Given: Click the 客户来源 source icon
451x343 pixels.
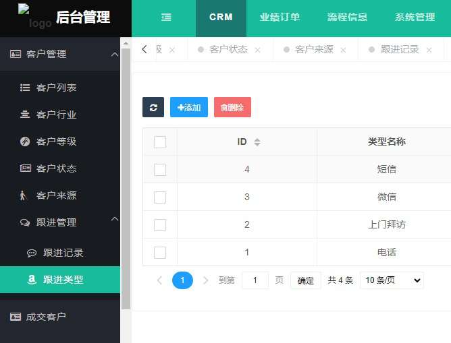Looking at the screenshot, I should coord(24,195).
